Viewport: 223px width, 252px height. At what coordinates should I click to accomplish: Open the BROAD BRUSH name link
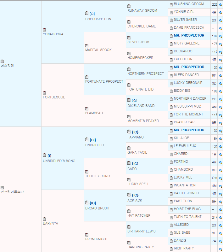(97, 208)
